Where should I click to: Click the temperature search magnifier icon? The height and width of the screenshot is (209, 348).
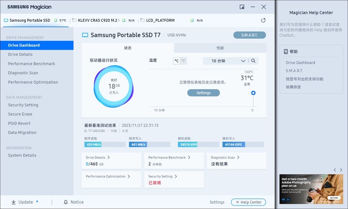(253, 61)
